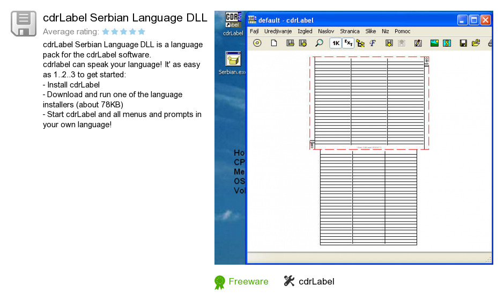Click the floppy disk save icon
The height and width of the screenshot is (306, 504).
pyautogui.click(x=463, y=43)
